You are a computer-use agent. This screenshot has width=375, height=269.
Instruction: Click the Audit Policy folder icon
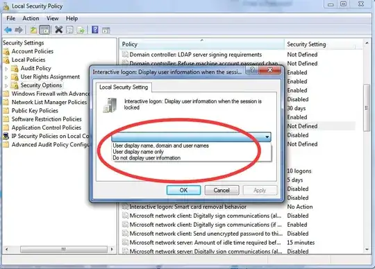[x=15, y=69]
